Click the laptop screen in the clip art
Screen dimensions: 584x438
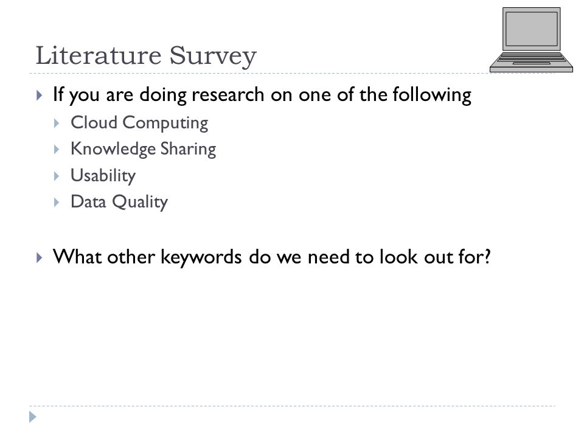[x=532, y=29]
